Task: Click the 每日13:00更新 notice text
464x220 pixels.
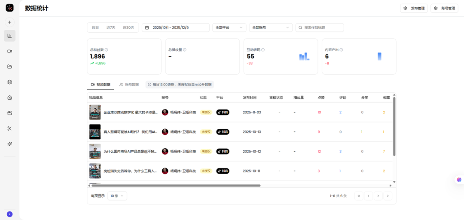Action: [x=182, y=84]
